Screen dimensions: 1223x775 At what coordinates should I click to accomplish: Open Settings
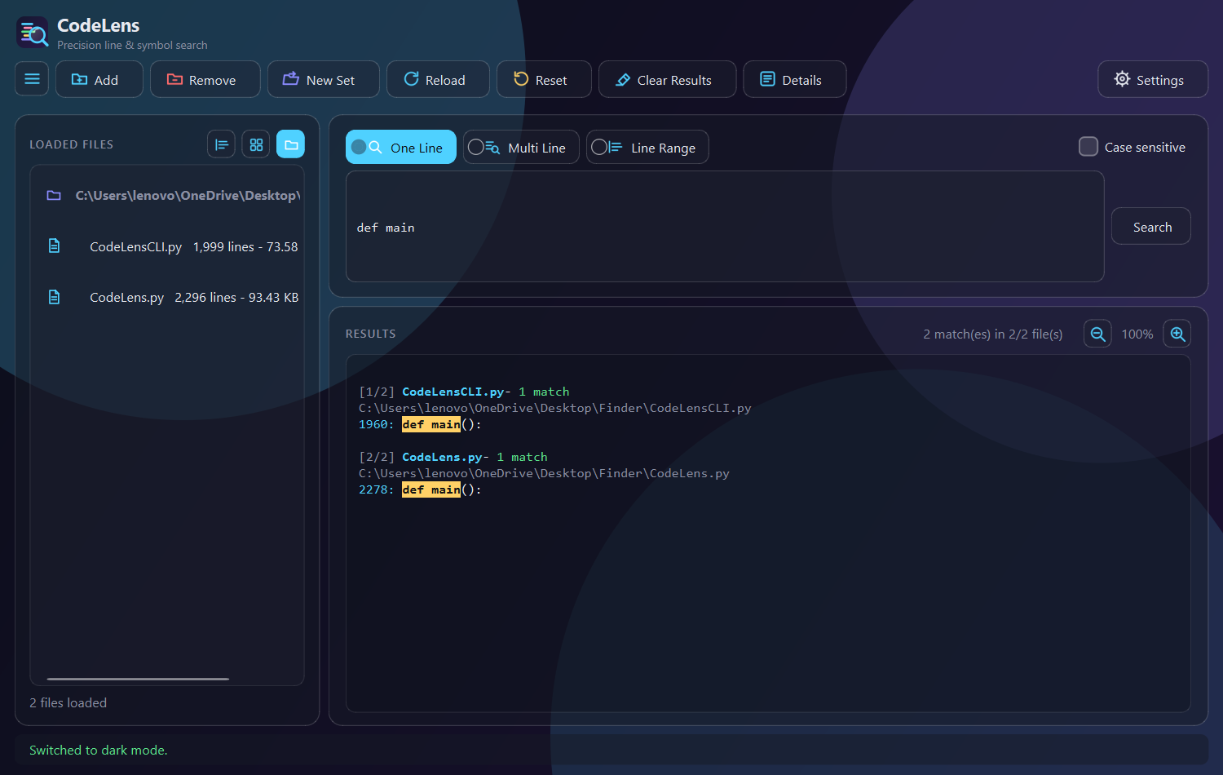tap(1153, 79)
